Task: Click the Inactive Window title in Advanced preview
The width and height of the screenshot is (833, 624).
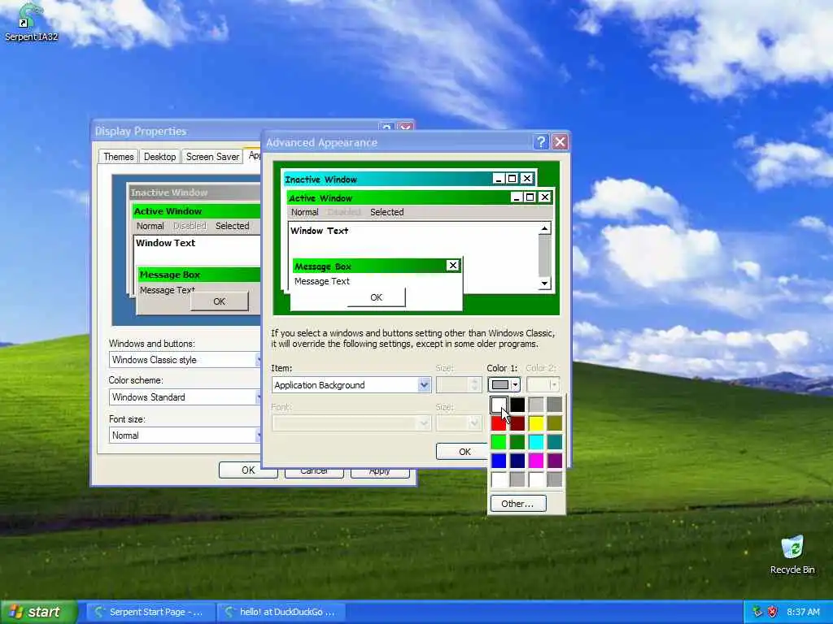Action: (x=321, y=180)
